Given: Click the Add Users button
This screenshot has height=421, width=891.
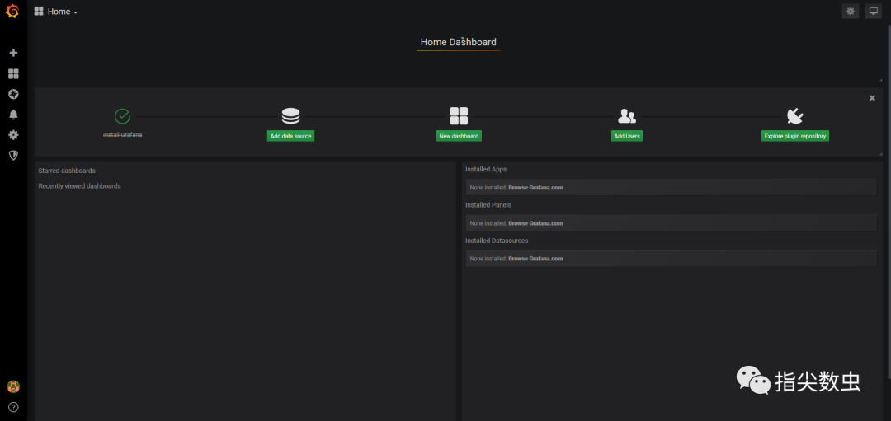Looking at the screenshot, I should coord(627,136).
